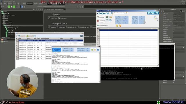This screenshot has width=186, height=104.
Task: Click the green recycle icon in the event log window
Action: tap(92, 50)
